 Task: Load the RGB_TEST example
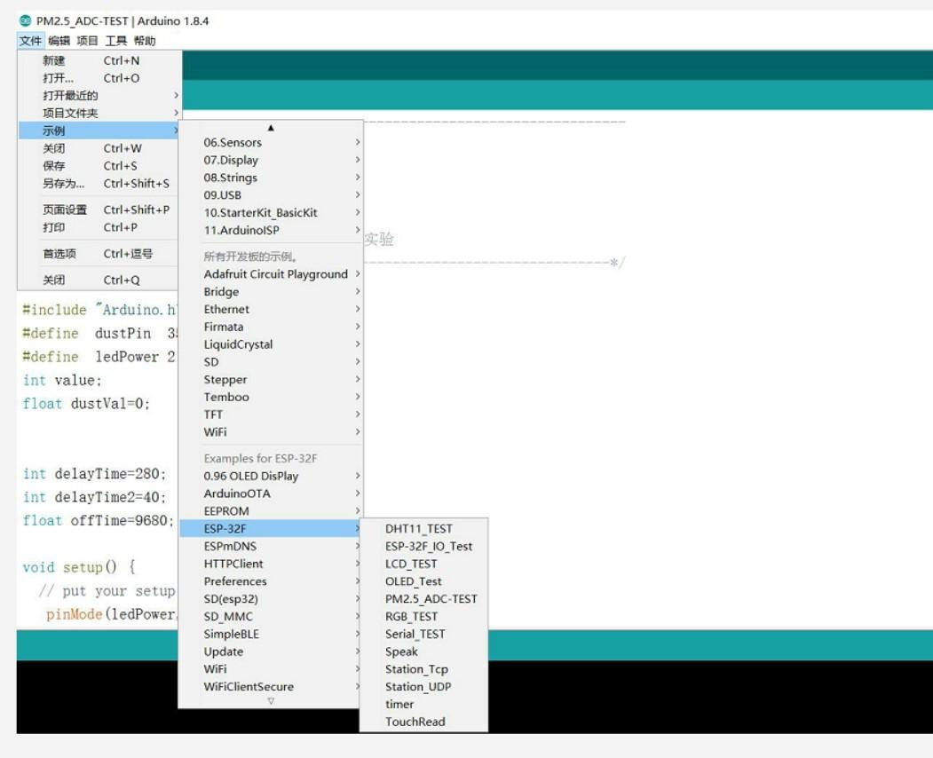pos(423,616)
